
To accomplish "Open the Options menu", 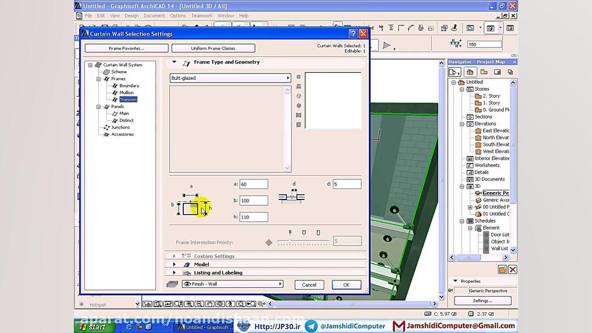I will (178, 16).
